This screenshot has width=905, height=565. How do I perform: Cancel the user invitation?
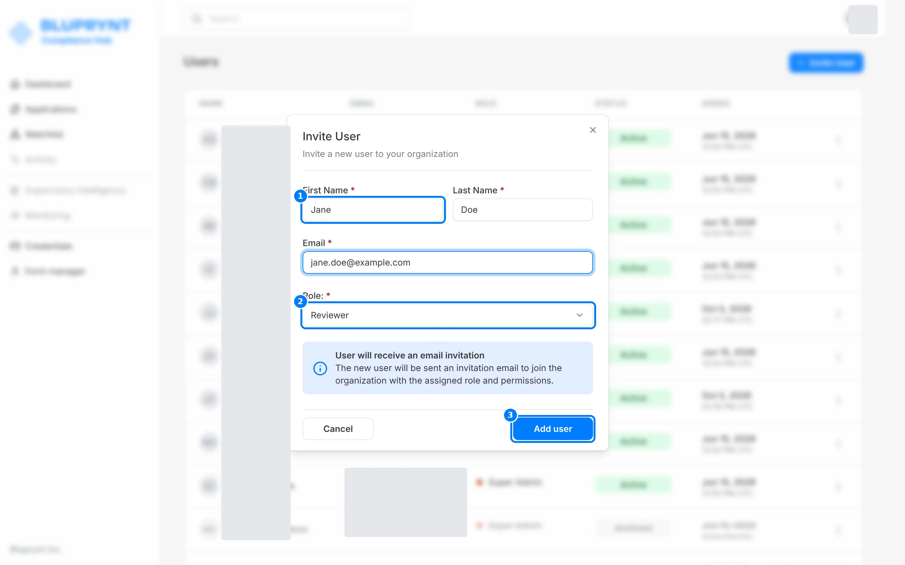point(338,428)
